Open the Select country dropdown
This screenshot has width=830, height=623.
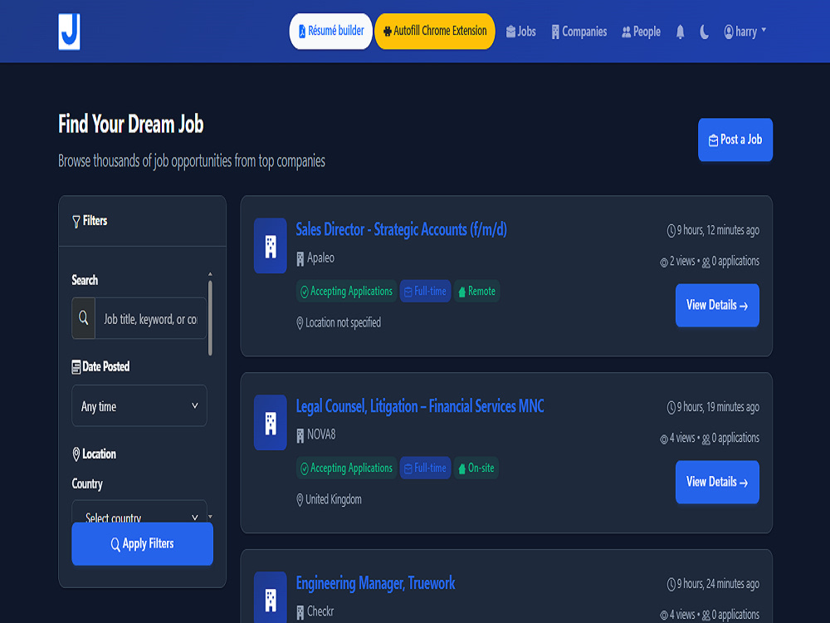click(139, 512)
